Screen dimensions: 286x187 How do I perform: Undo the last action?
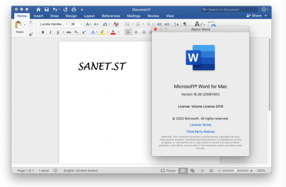click(x=55, y=9)
